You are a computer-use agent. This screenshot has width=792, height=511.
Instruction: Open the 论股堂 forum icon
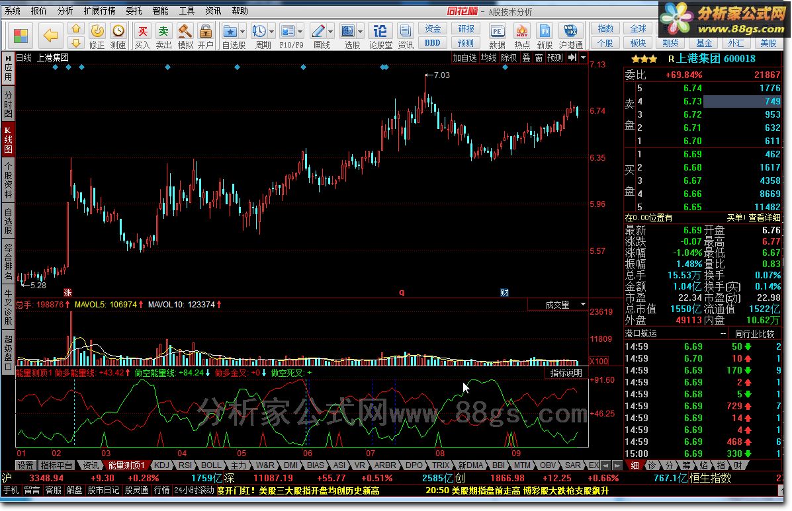click(x=380, y=31)
